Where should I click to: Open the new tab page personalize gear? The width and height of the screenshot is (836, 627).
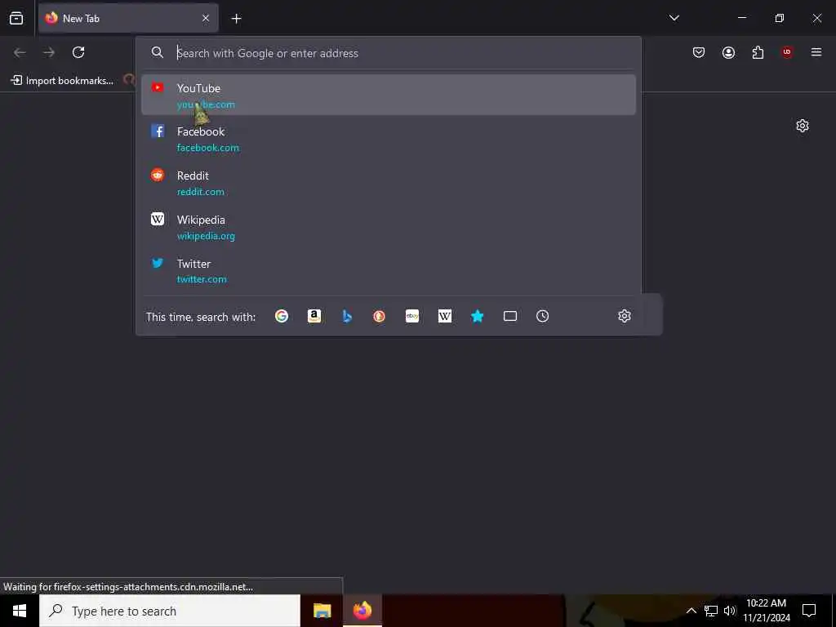(802, 126)
